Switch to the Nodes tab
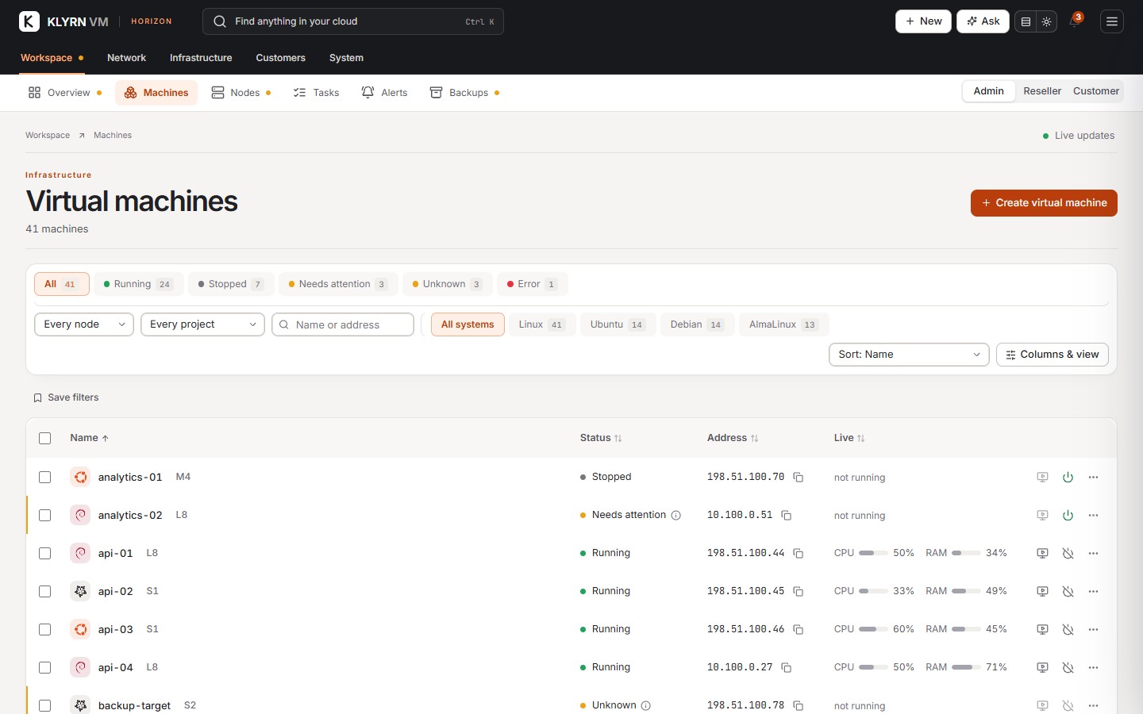This screenshot has height=714, width=1143. pos(241,93)
